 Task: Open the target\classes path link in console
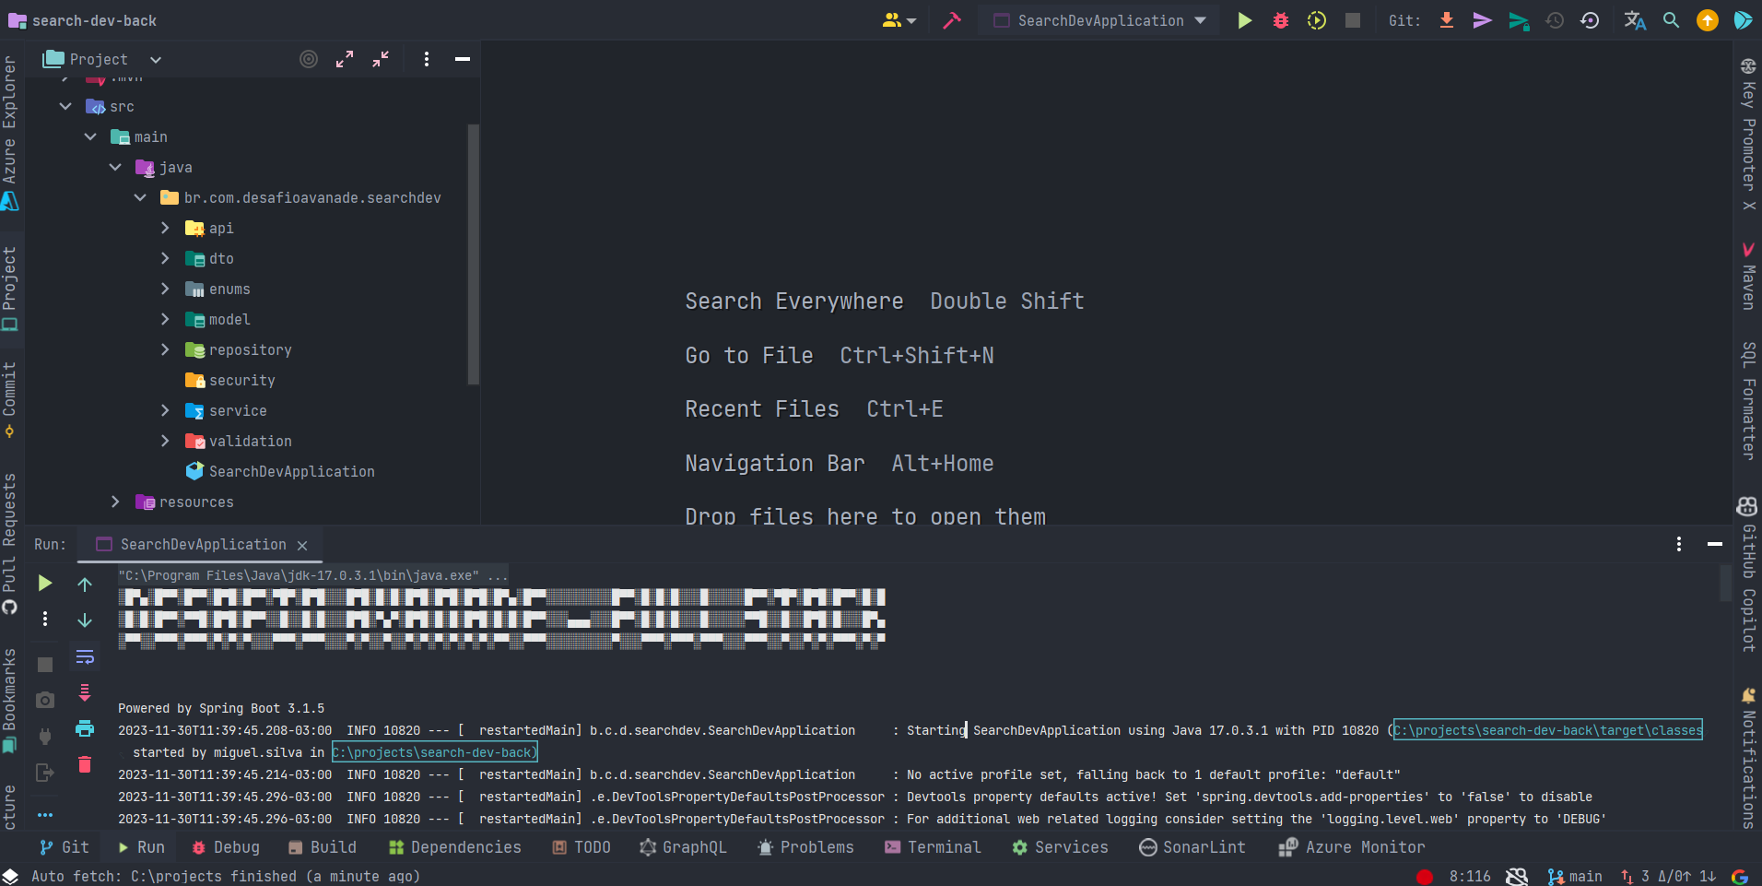pyautogui.click(x=1547, y=730)
